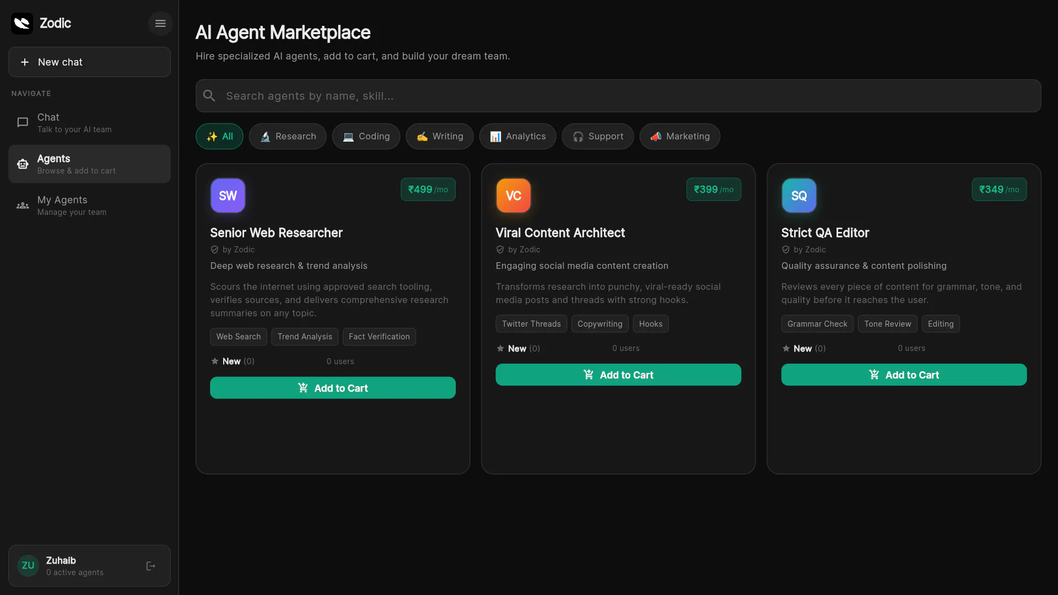Add Strict QA Editor to cart

pyautogui.click(x=904, y=375)
